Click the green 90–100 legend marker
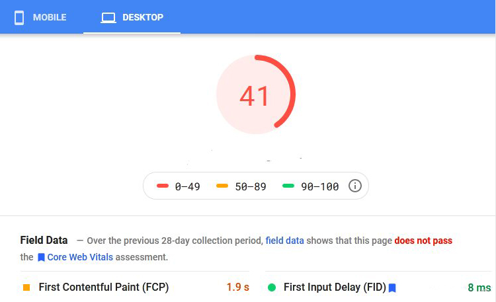 click(x=288, y=186)
